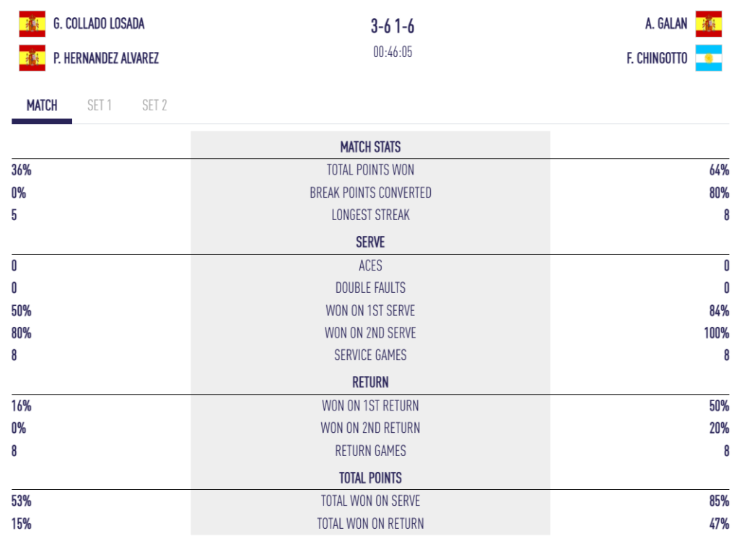Screen dimensions: 739x544
Task: Open F. Chingotto player name
Action: click(x=657, y=58)
